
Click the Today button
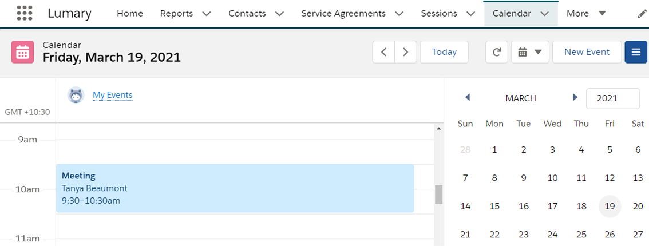click(x=444, y=52)
